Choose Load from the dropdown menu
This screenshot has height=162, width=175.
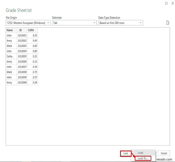(x=143, y=153)
